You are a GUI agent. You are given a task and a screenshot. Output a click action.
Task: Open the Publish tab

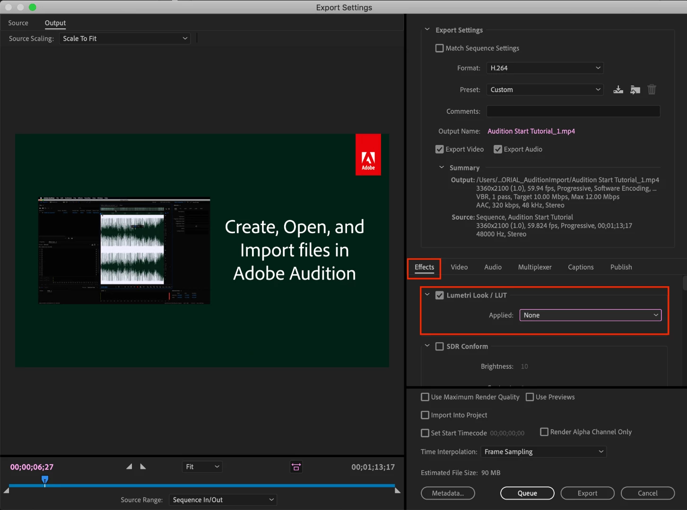point(621,267)
